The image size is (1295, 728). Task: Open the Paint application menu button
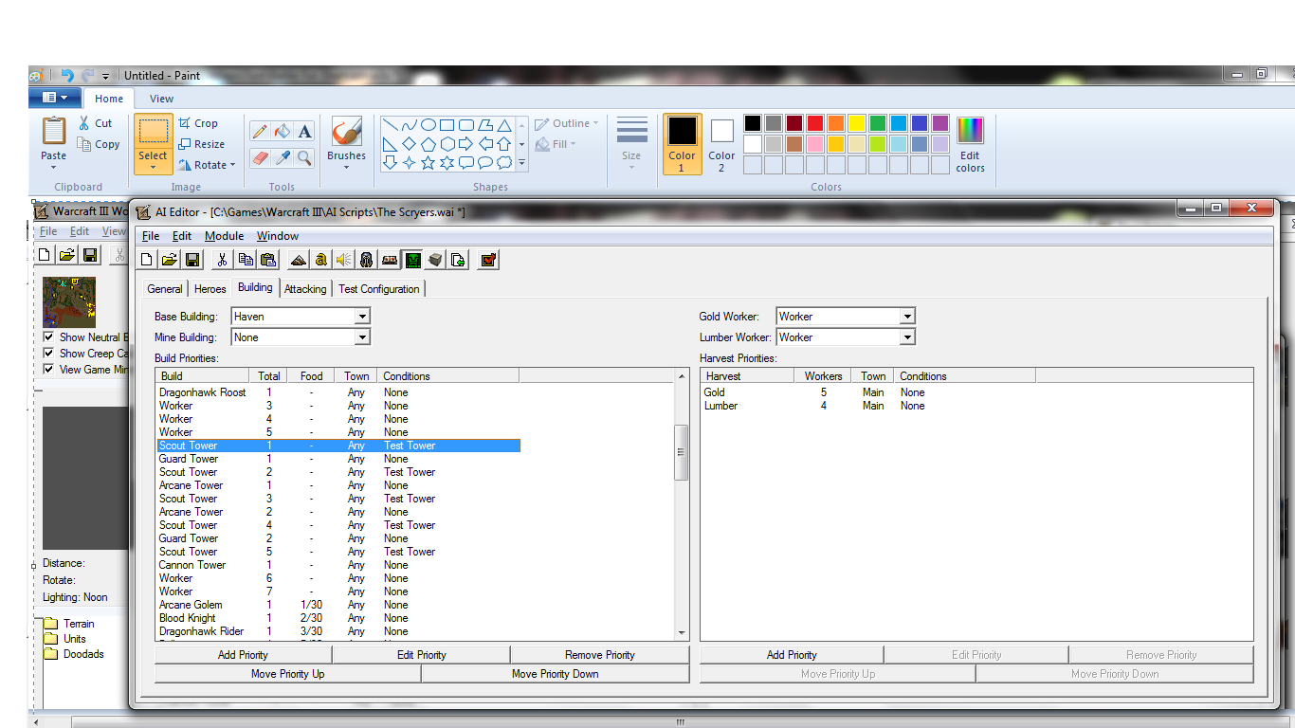(55, 98)
